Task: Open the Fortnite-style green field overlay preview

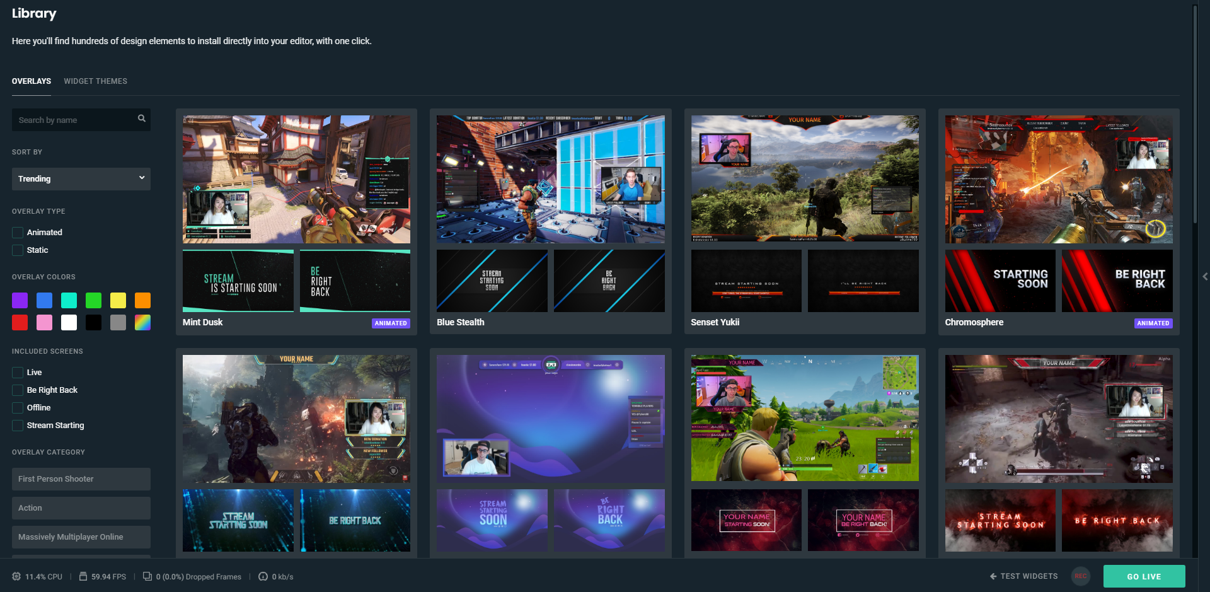Action: 805,419
